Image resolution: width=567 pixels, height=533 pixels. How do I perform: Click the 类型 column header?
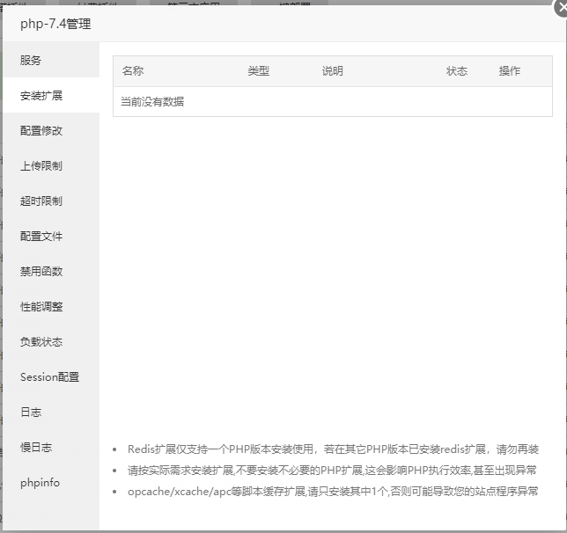tap(259, 71)
